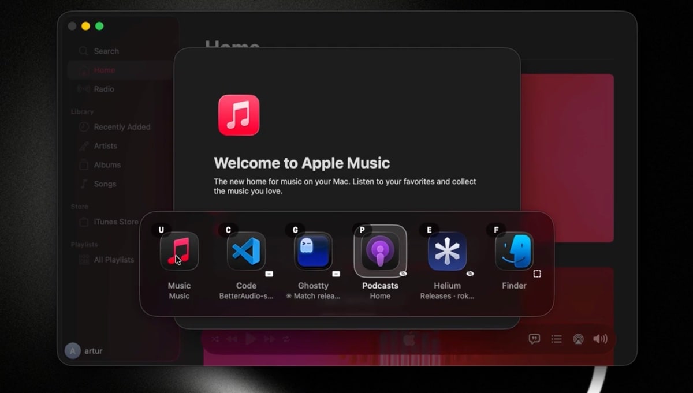Show the Playing Next queue list
The image size is (693, 393).
pos(556,339)
